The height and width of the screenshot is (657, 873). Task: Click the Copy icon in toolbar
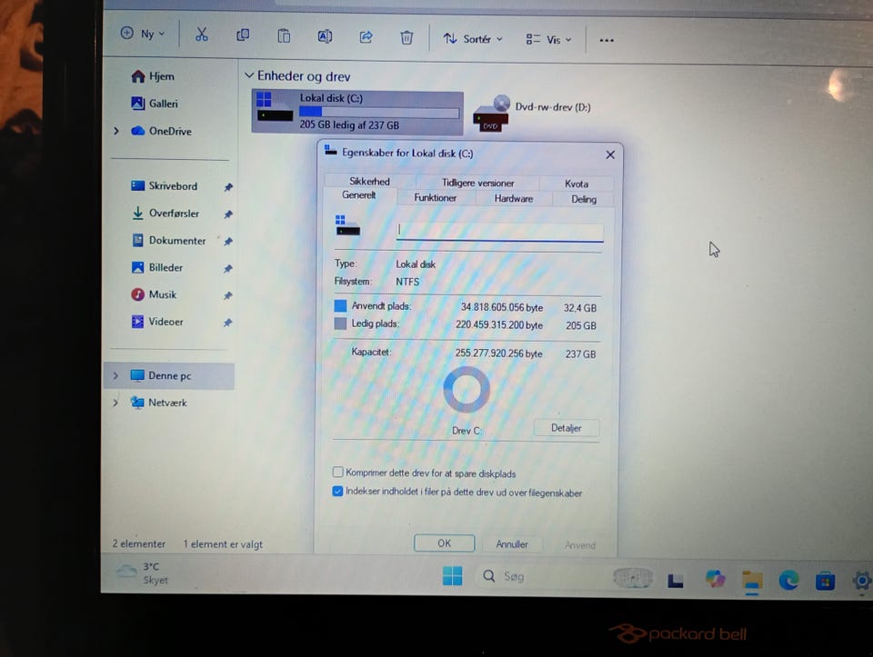coord(243,35)
